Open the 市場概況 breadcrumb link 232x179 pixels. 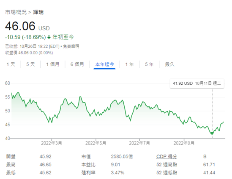pyautogui.click(x=16, y=12)
